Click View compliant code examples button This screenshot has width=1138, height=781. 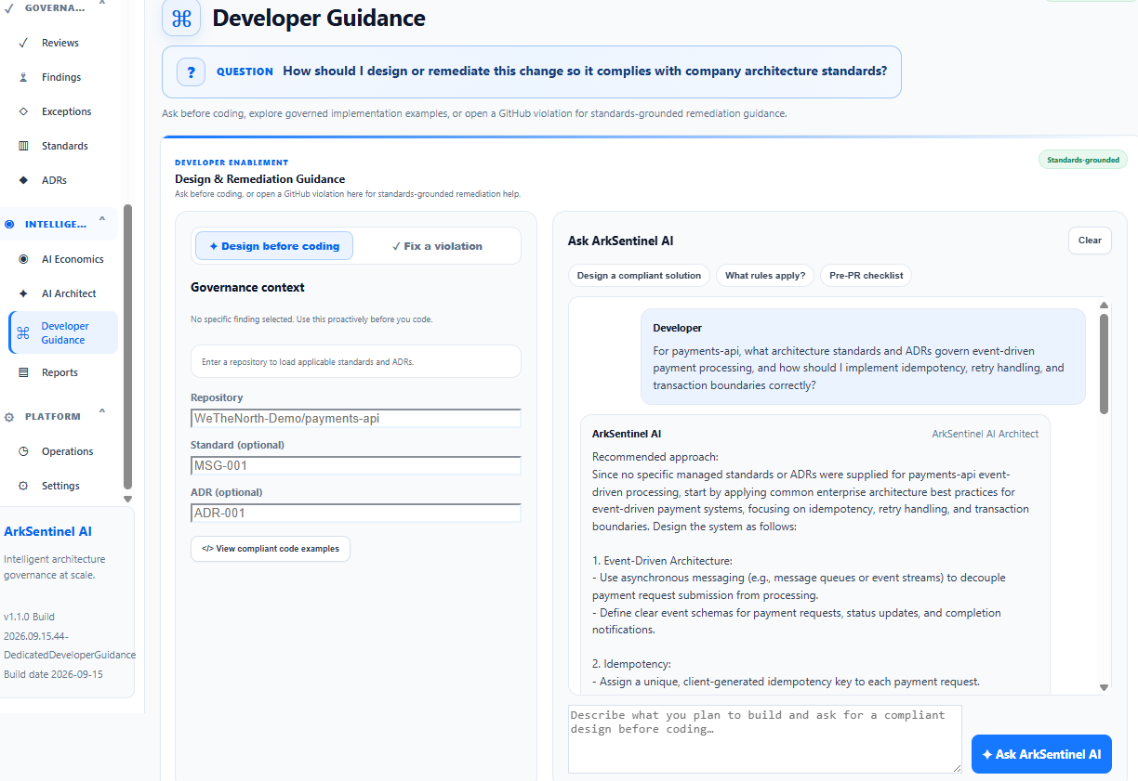click(x=271, y=549)
